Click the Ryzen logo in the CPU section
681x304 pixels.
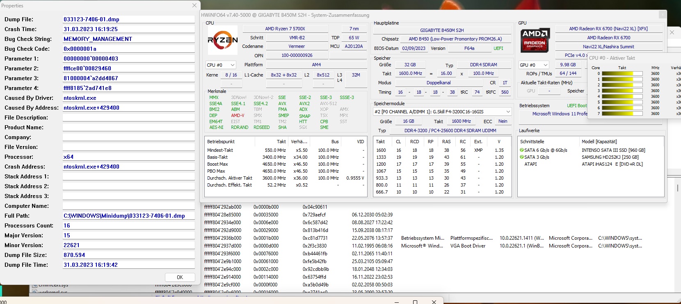coord(222,40)
